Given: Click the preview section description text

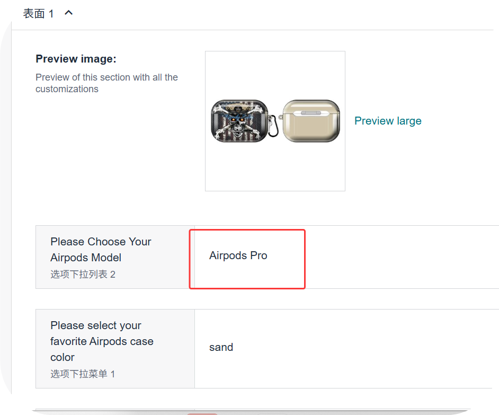Looking at the screenshot, I should [106, 83].
